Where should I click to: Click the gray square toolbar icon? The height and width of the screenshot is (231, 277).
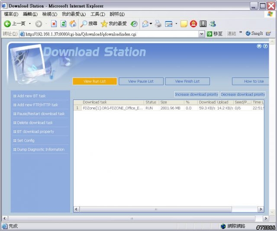tap(203, 24)
